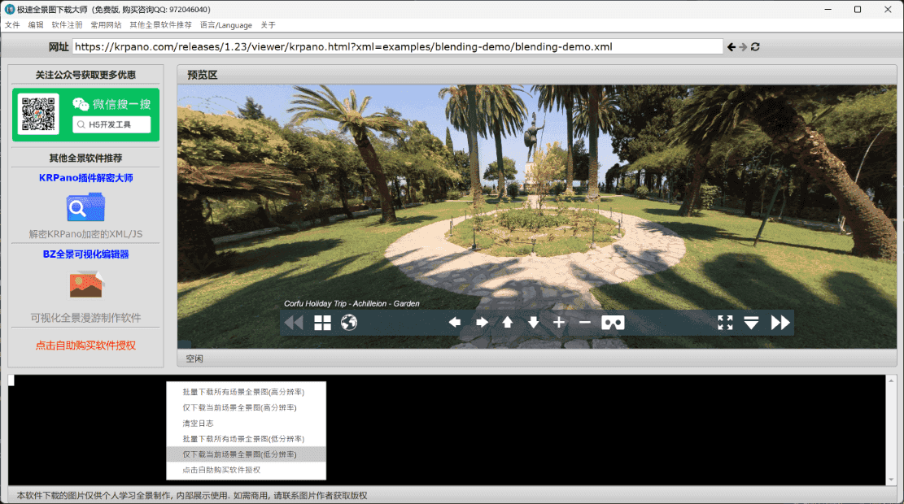Viewport: 904px width, 504px height.
Task: Open the 常用网站 menu
Action: tap(106, 25)
